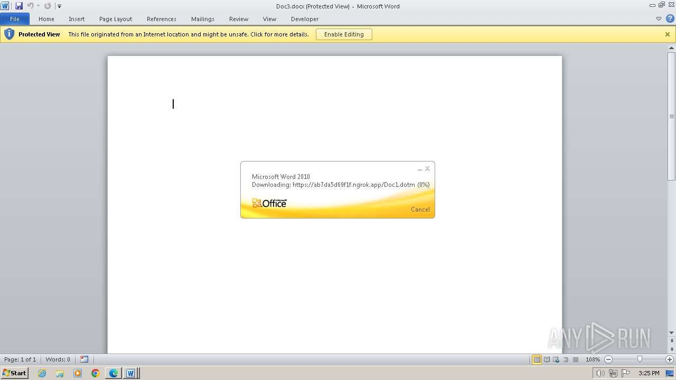Screen dimensions: 676x380
Task: Click the Show Desktop button in tray
Action: [x=670, y=373]
